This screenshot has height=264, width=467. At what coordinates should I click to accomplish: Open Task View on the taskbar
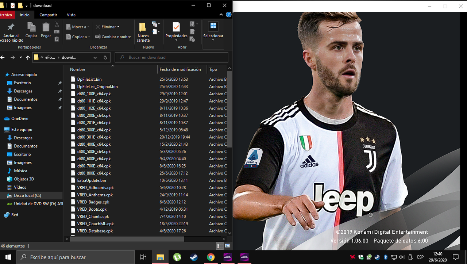tap(143, 257)
